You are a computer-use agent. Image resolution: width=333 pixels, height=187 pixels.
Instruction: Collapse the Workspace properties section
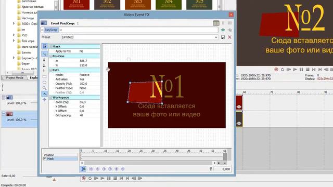coord(51,98)
